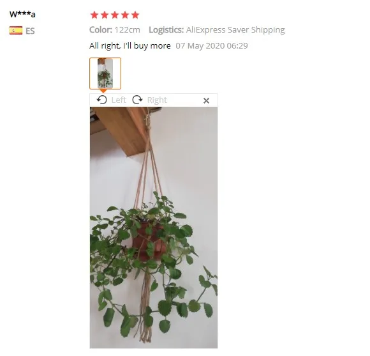Image resolution: width=370 pixels, height=356 pixels.
Task: Click the enlarged hanging plant photo
Action: 154,228
